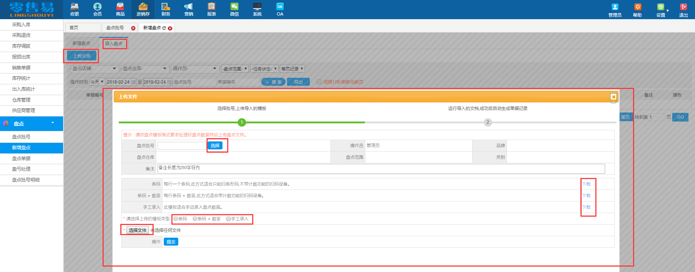Screen dimensions: 695x272
Task: Open the 财务 finance icon
Action: click(x=166, y=9)
